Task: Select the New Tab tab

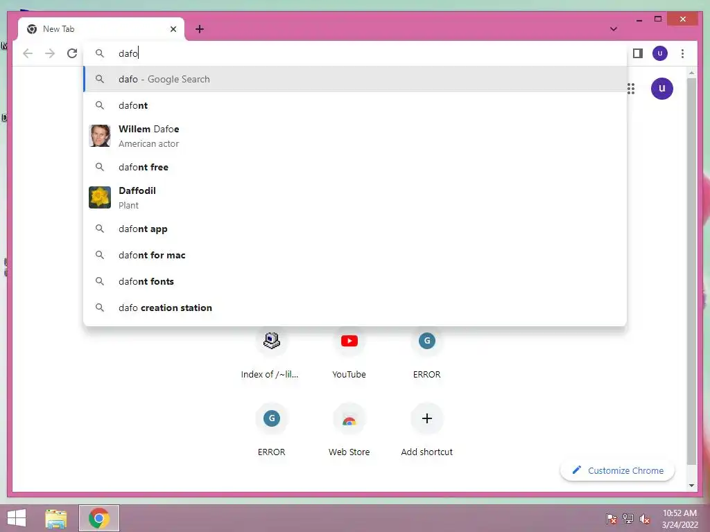Action: [101, 29]
